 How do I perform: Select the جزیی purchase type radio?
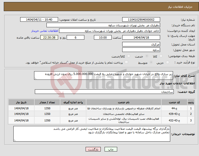click(x=167, y=62)
